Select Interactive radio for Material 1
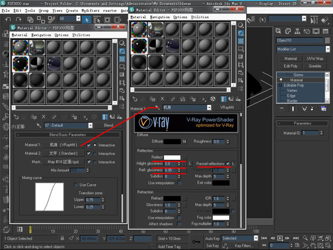The image size is (333, 250). coord(95,145)
